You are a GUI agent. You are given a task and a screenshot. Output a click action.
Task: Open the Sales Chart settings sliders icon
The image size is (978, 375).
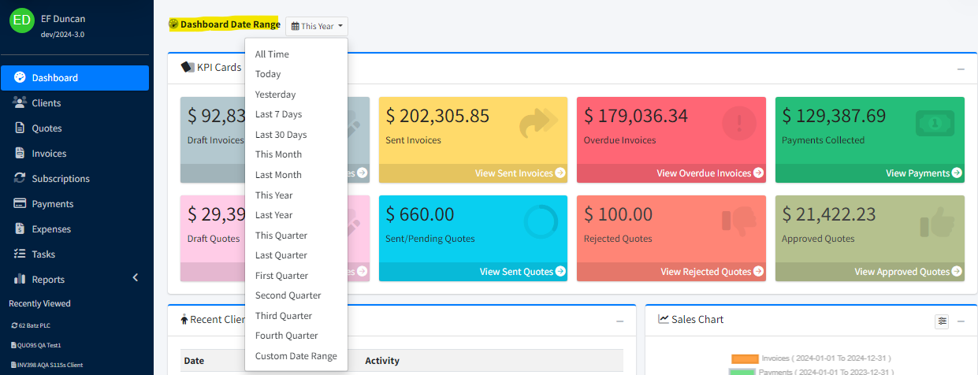pyautogui.click(x=942, y=321)
